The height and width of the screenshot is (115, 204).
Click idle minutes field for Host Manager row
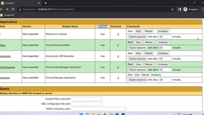tap(165, 70)
